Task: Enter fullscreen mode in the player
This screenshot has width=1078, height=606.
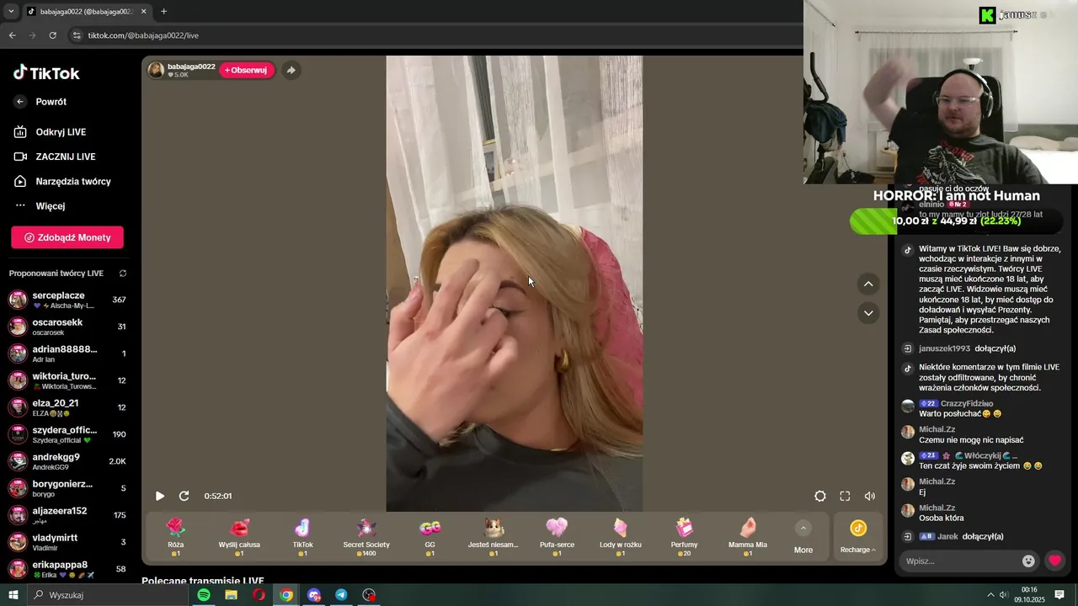Action: (x=845, y=496)
